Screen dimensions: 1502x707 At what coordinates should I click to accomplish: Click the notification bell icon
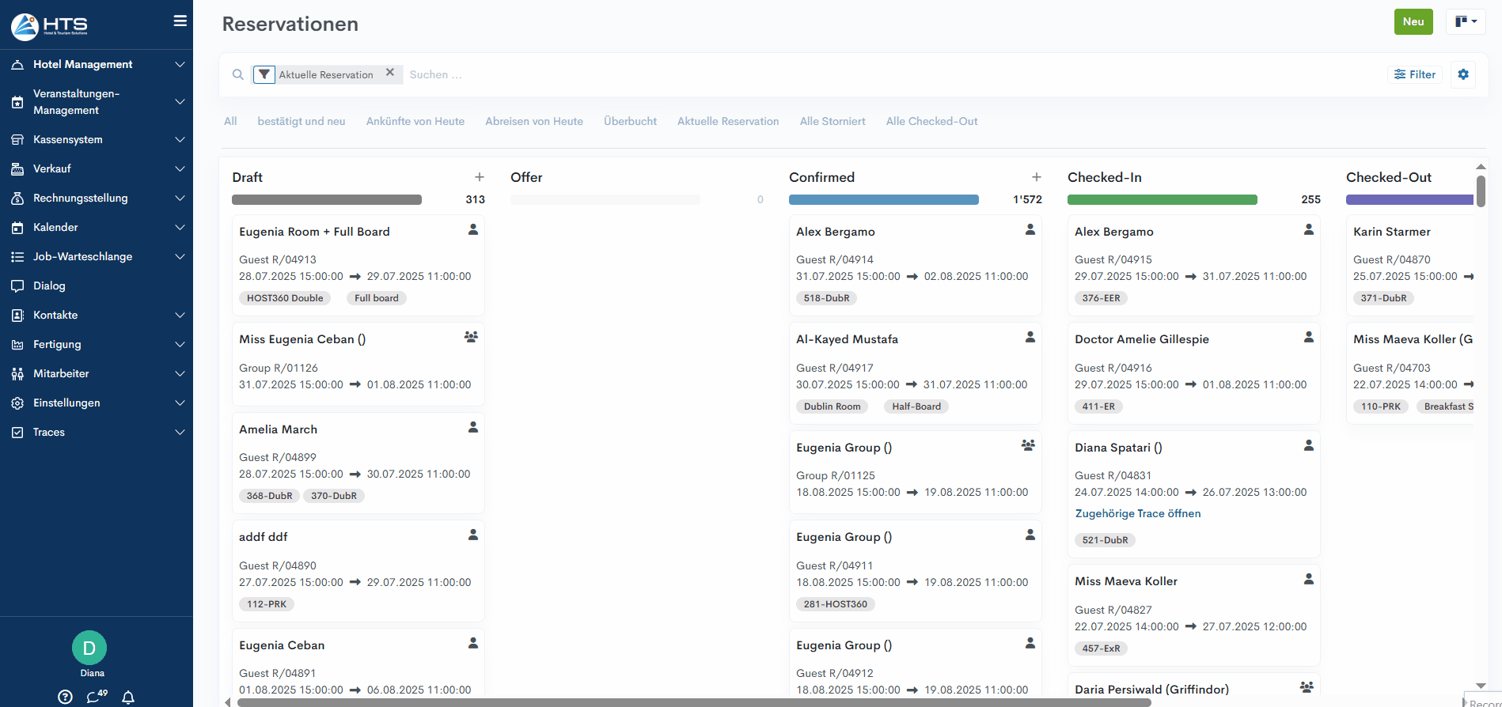pos(128,697)
